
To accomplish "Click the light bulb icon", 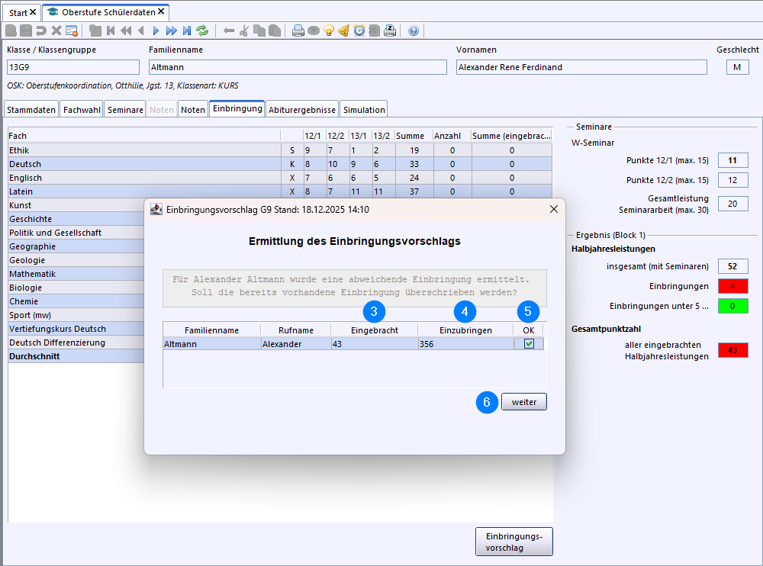I will click(329, 31).
